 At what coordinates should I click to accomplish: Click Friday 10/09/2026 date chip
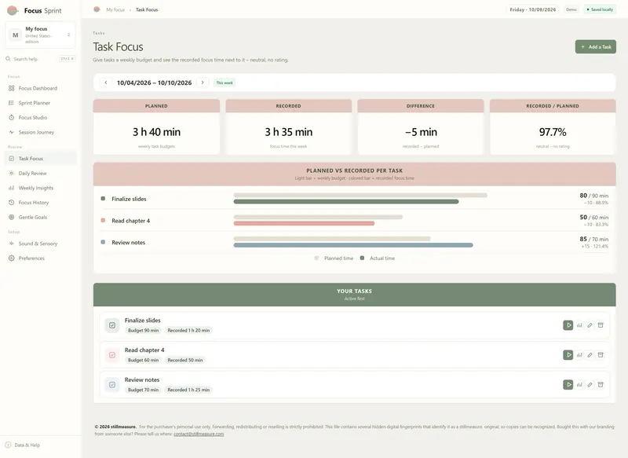coord(533,9)
